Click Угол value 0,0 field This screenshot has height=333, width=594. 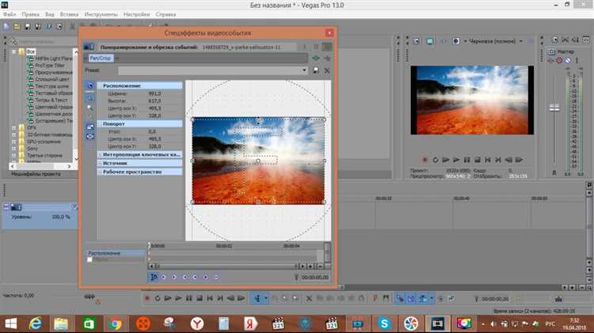(152, 131)
